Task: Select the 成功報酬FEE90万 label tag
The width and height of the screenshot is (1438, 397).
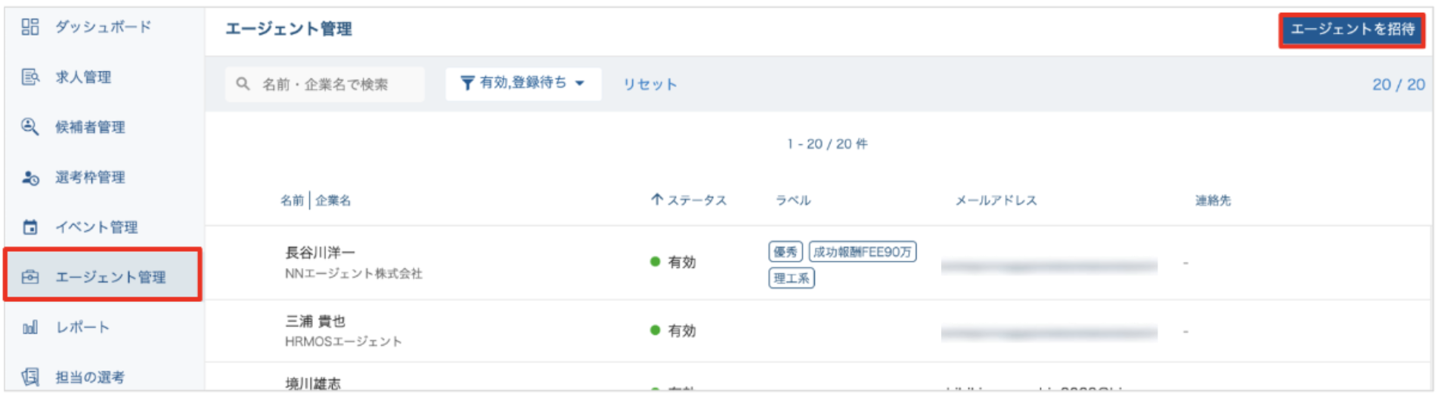Action: 863,252
